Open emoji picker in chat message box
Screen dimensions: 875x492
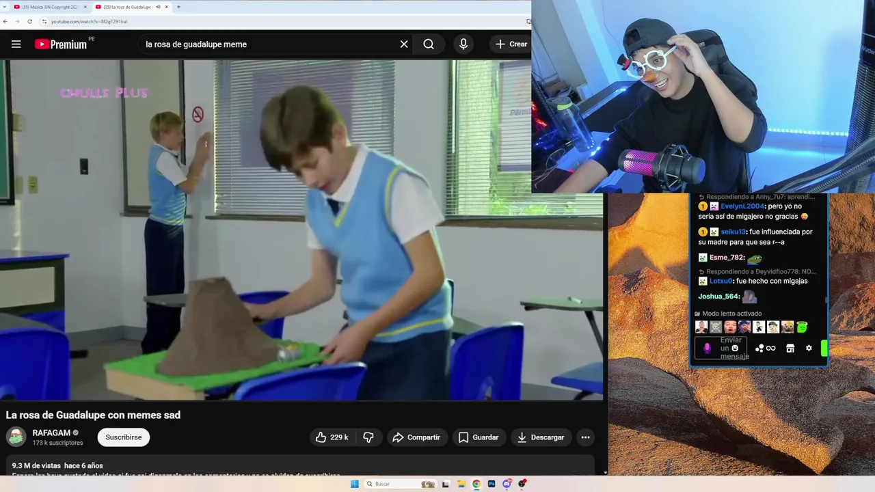(735, 348)
